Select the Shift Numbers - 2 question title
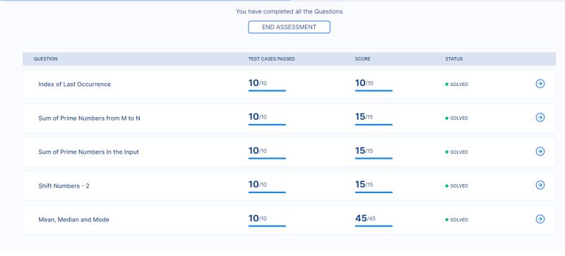Image resolution: width=565 pixels, height=256 pixels. click(x=64, y=185)
